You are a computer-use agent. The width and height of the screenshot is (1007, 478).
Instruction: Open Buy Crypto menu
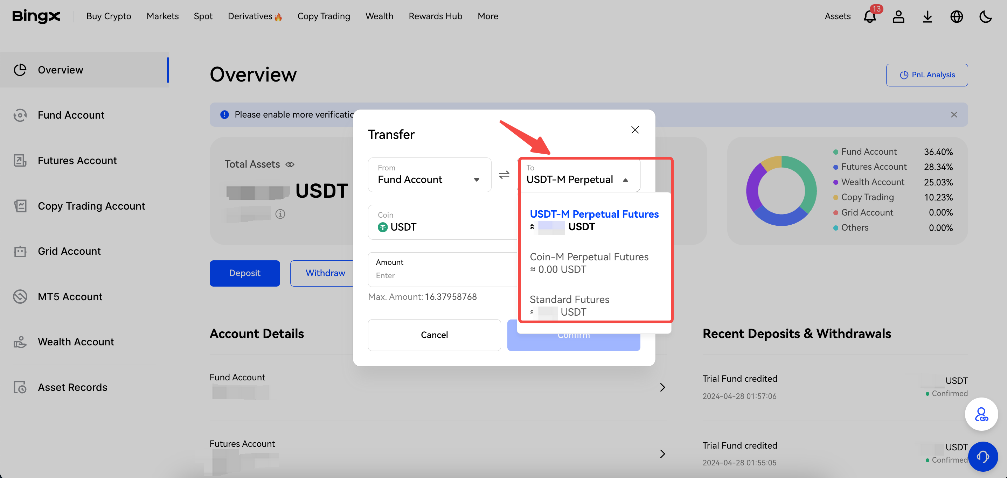point(109,16)
